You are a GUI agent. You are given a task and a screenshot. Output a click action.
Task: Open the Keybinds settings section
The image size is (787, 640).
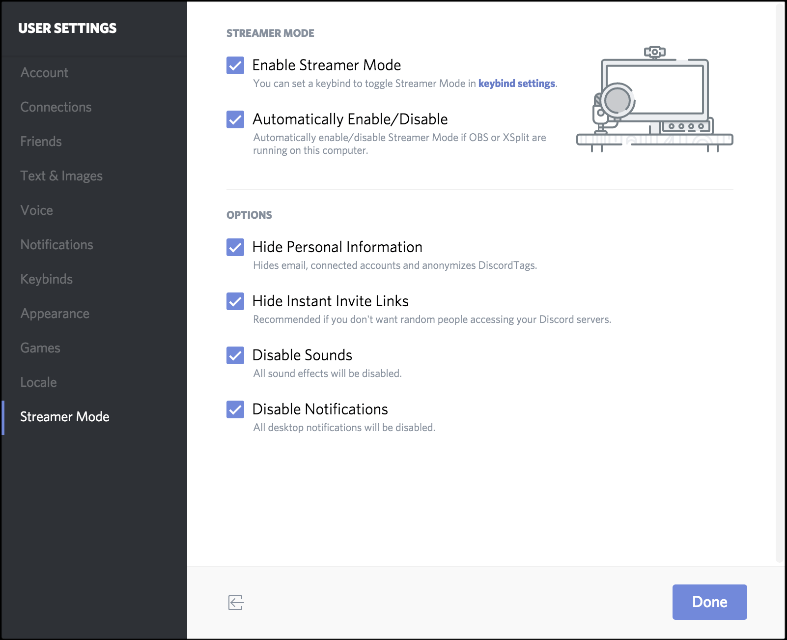coord(46,279)
